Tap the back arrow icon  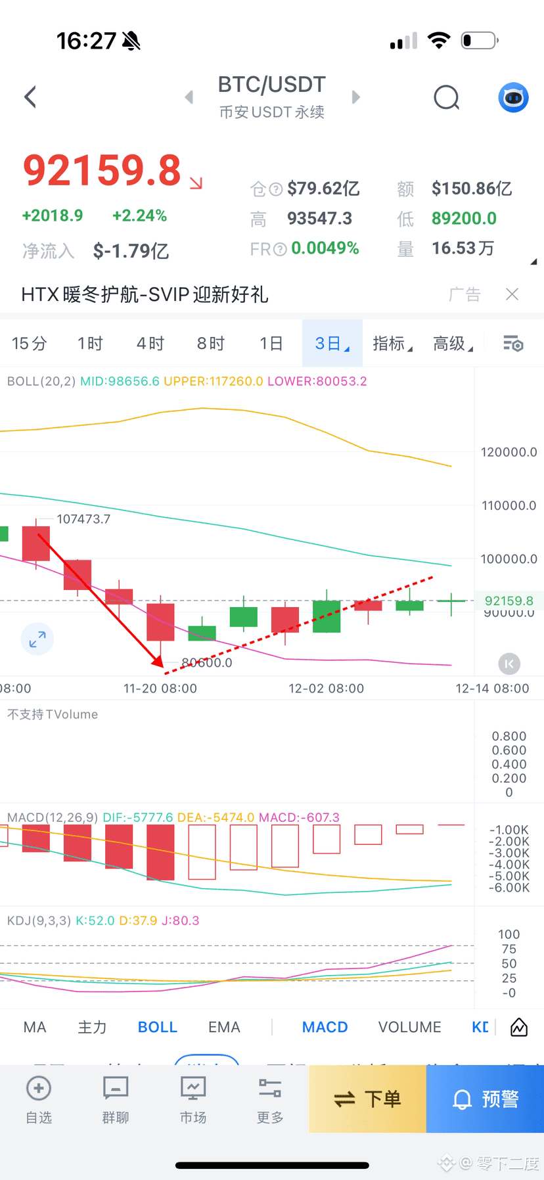coord(30,97)
